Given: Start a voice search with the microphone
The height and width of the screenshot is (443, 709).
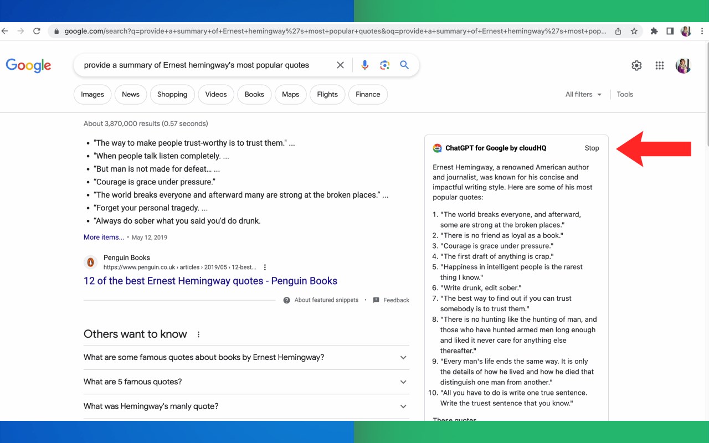Looking at the screenshot, I should (x=364, y=65).
